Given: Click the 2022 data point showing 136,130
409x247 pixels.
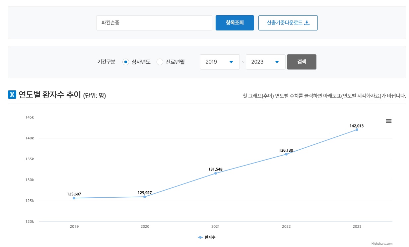Looking at the screenshot, I should (x=286, y=154).
